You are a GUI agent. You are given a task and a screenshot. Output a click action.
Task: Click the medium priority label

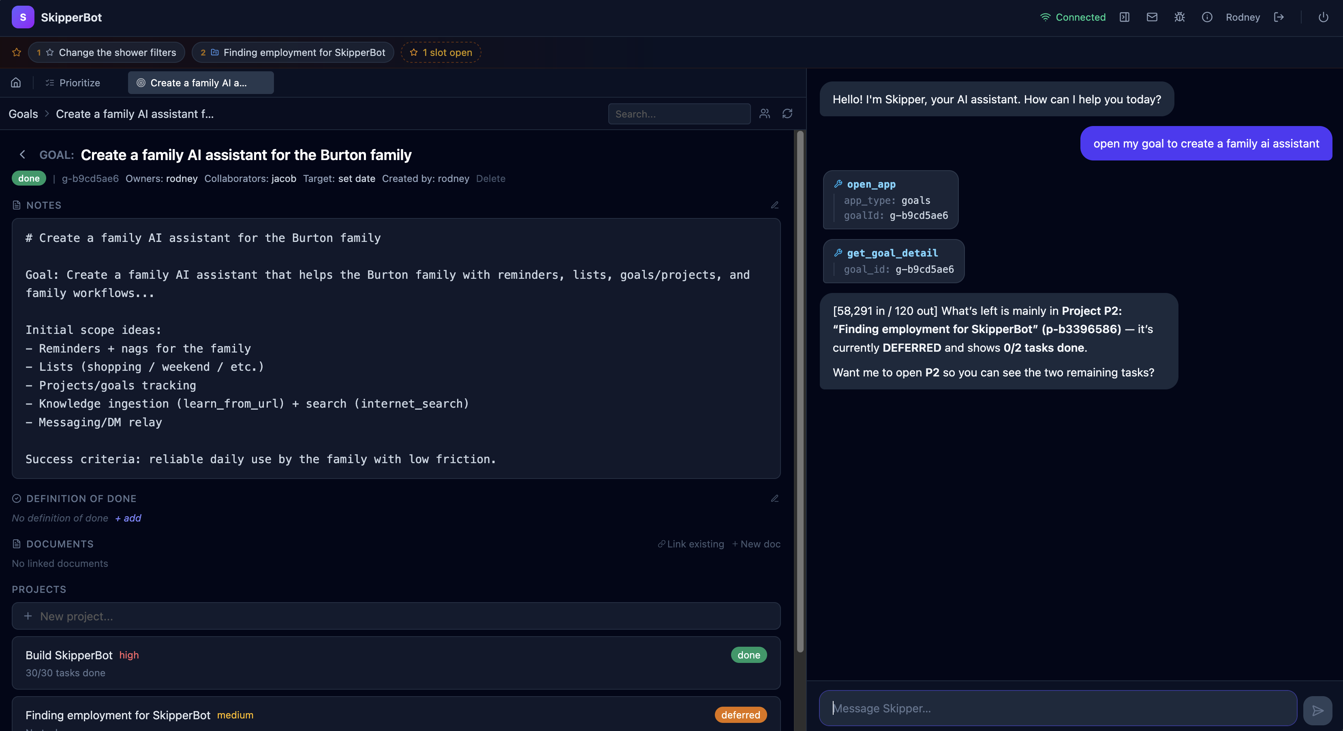(235, 715)
